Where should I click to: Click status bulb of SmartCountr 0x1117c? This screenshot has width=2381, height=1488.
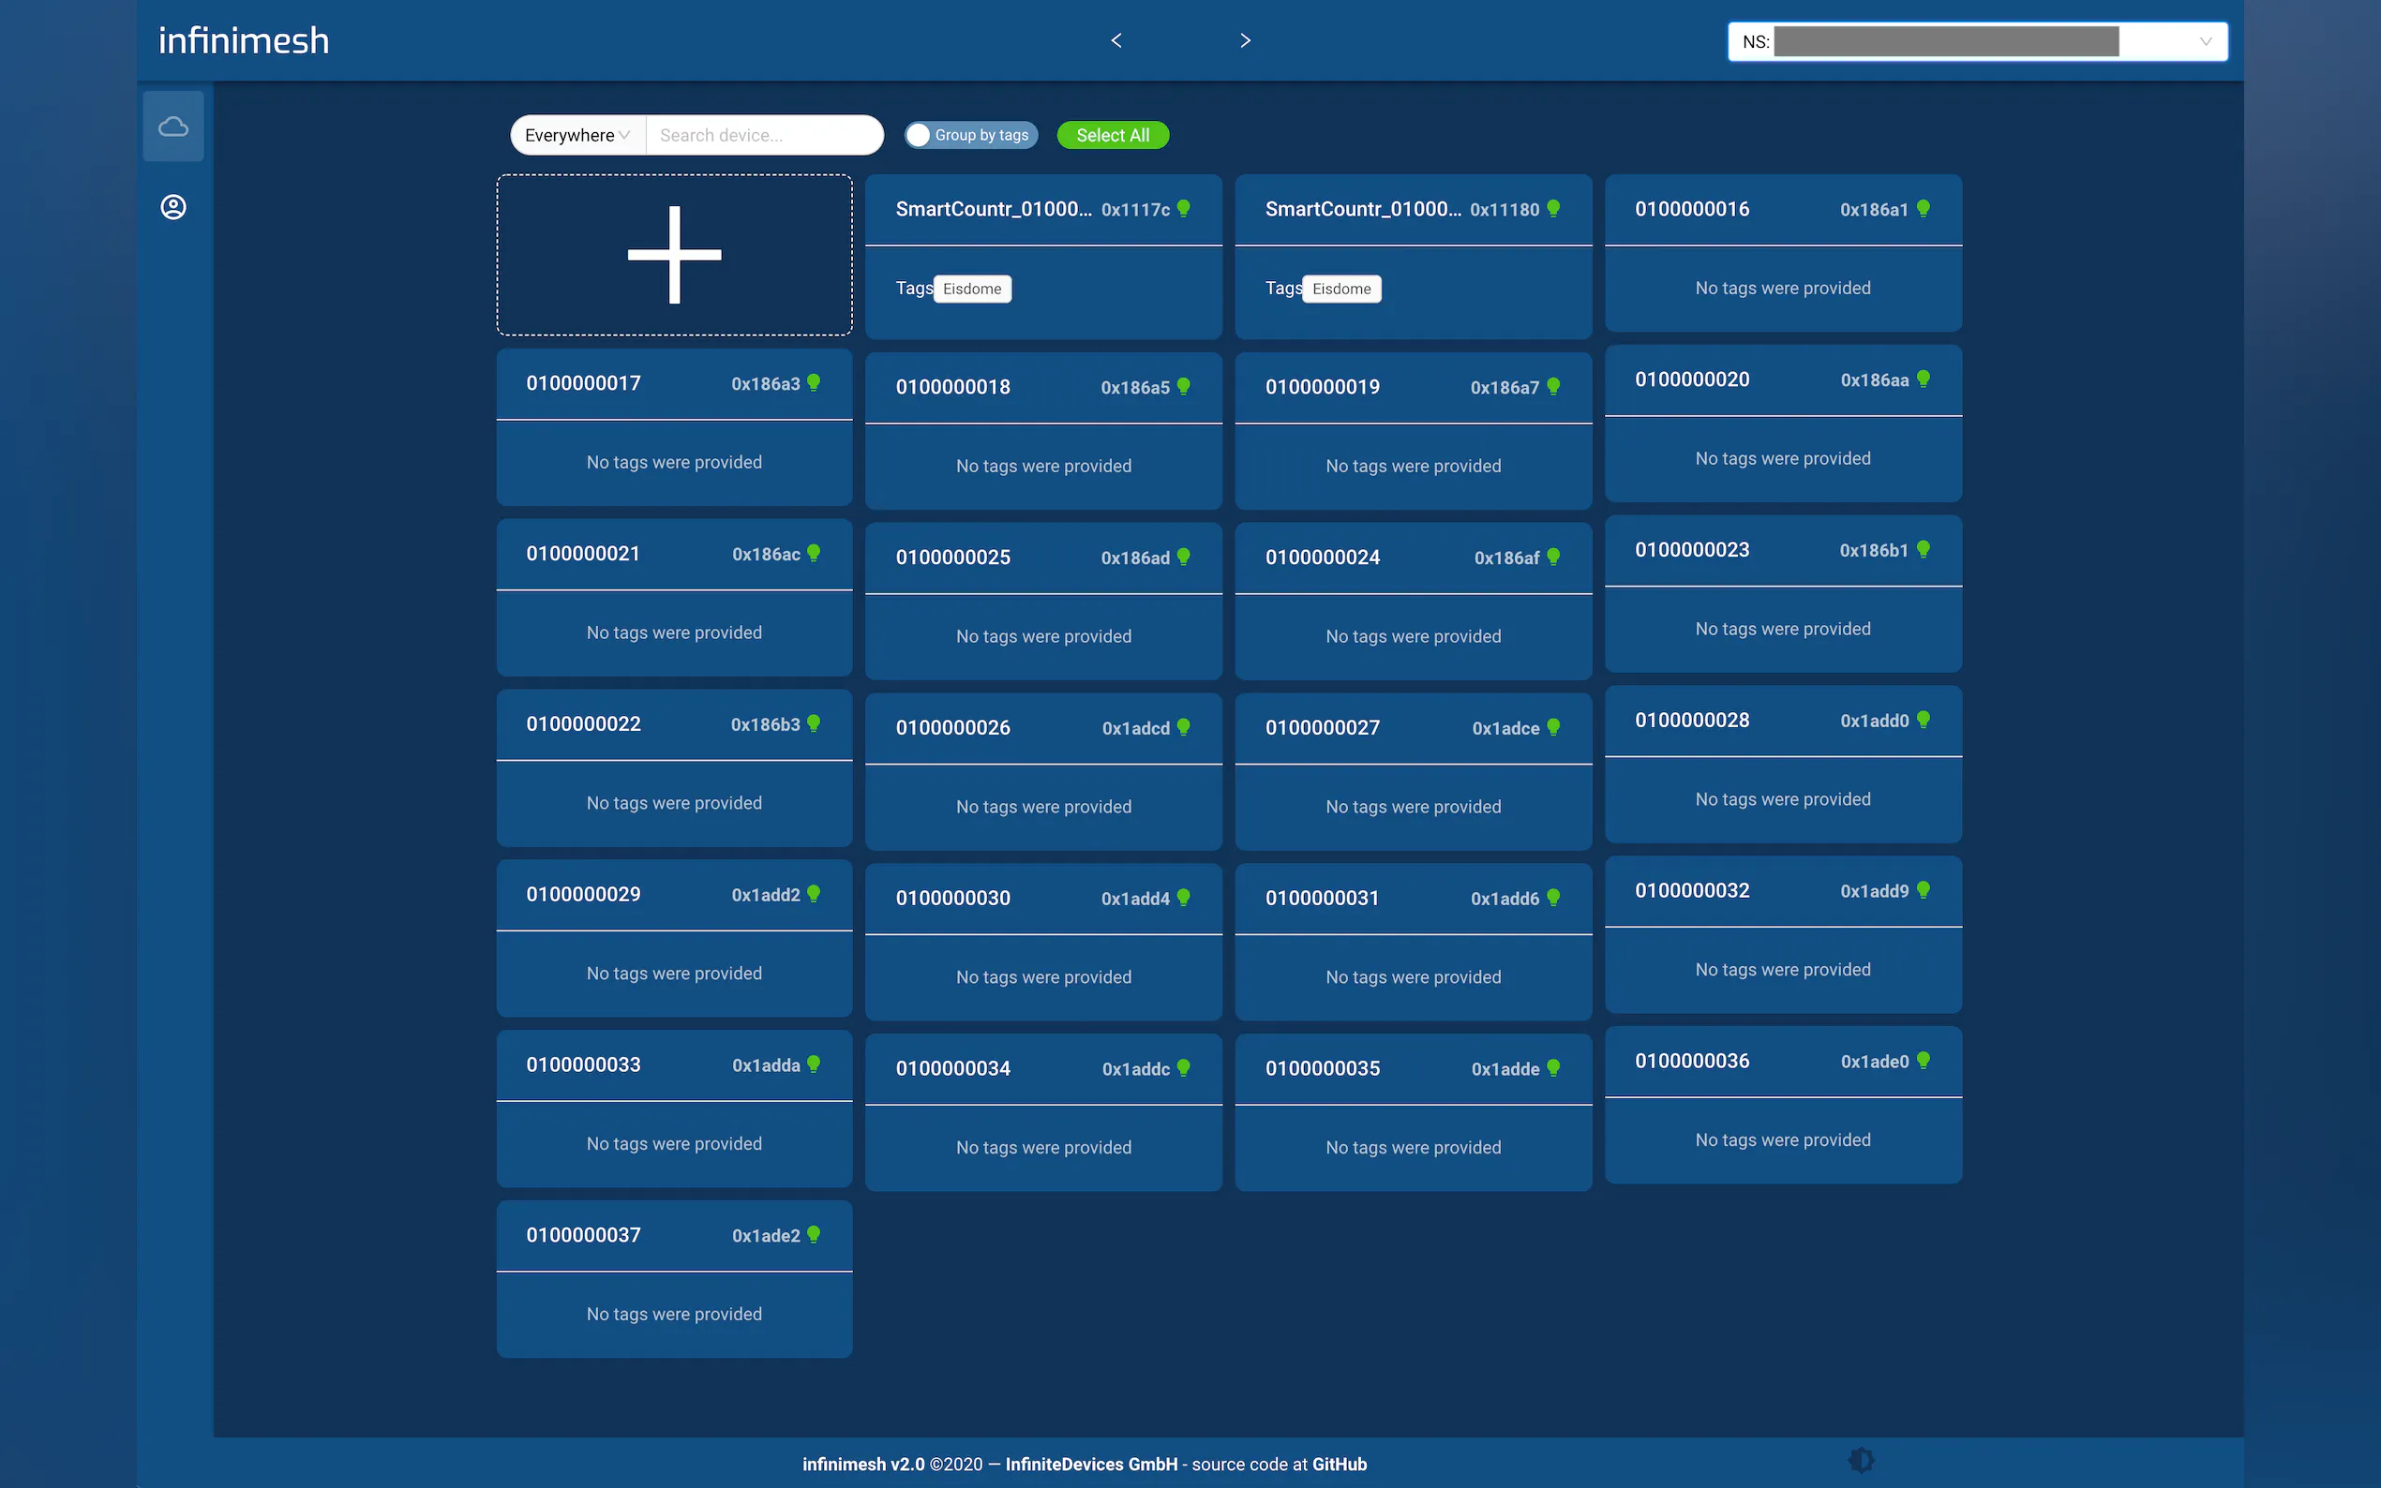pyautogui.click(x=1184, y=209)
